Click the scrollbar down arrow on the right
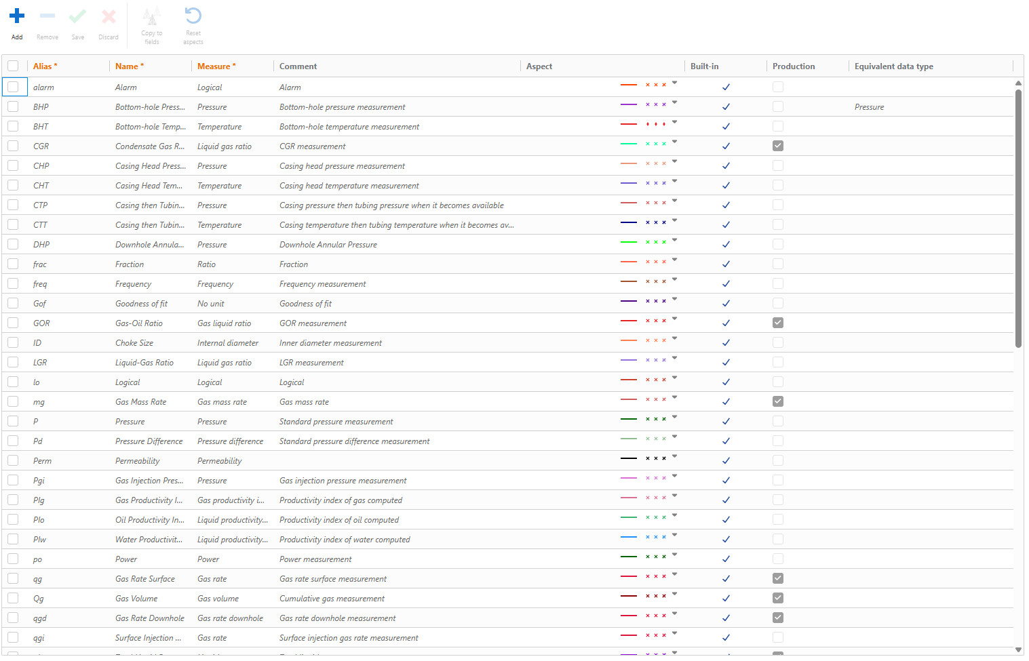The height and width of the screenshot is (661, 1029). [x=1018, y=649]
